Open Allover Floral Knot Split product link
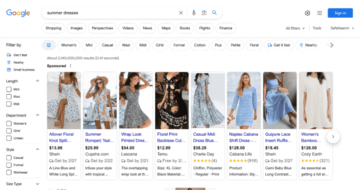Image resolution: width=360 pixels, height=190 pixels. (x=61, y=137)
